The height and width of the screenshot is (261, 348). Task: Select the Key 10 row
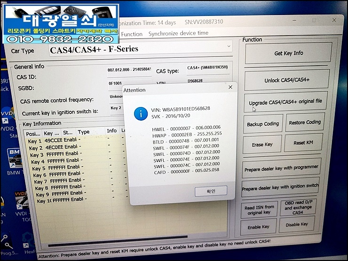coord(83,200)
